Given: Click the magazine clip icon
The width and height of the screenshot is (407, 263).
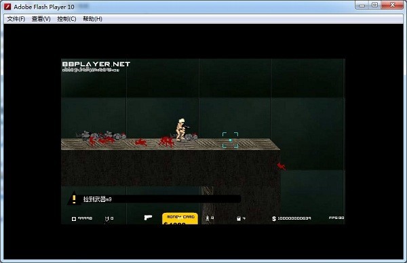Looking at the screenshot, I should click(x=239, y=219).
